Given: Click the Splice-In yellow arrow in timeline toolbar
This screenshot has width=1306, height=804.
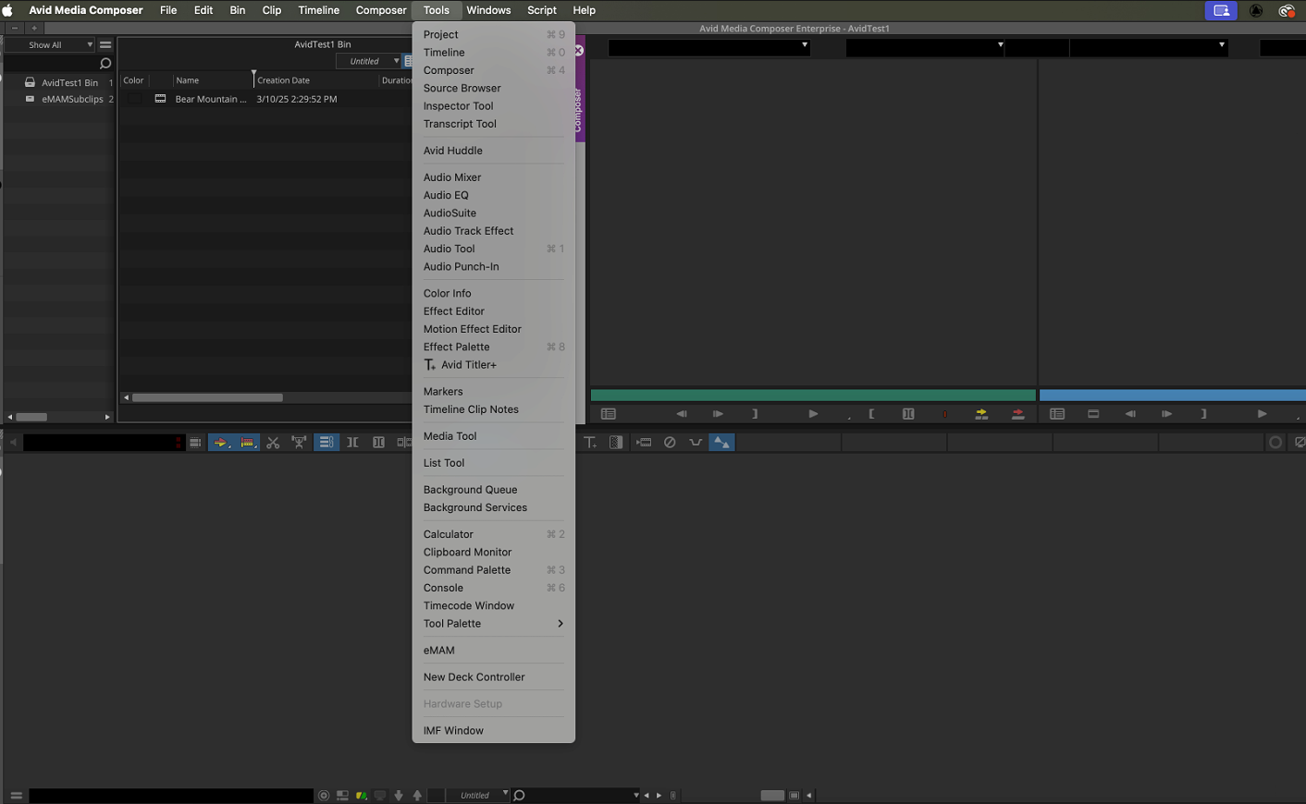Looking at the screenshot, I should (220, 443).
